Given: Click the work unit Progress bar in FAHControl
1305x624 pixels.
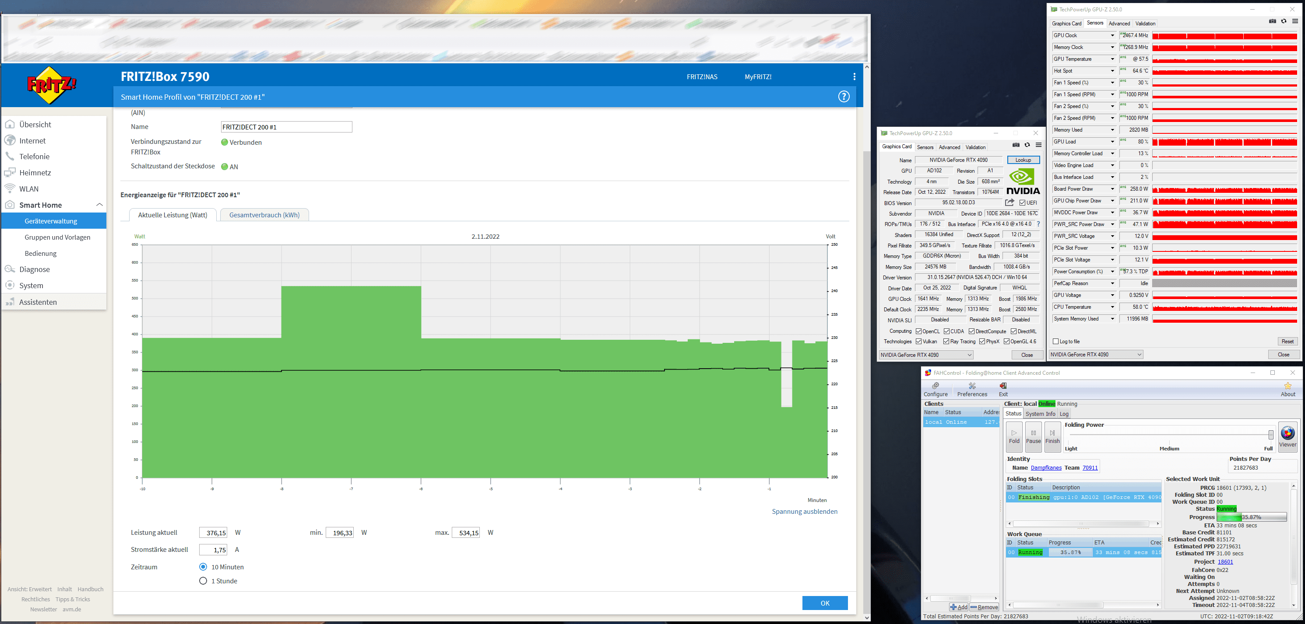Looking at the screenshot, I should click(x=1251, y=517).
